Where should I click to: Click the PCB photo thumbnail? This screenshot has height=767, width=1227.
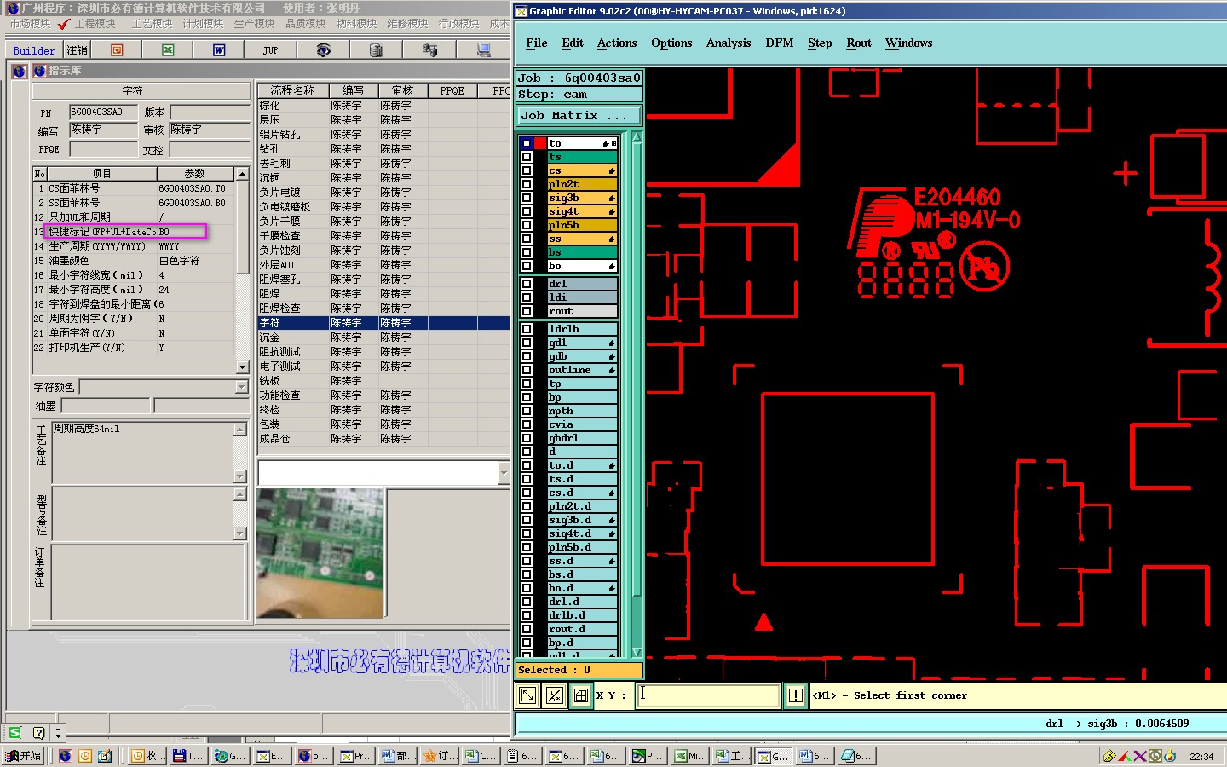pos(320,553)
